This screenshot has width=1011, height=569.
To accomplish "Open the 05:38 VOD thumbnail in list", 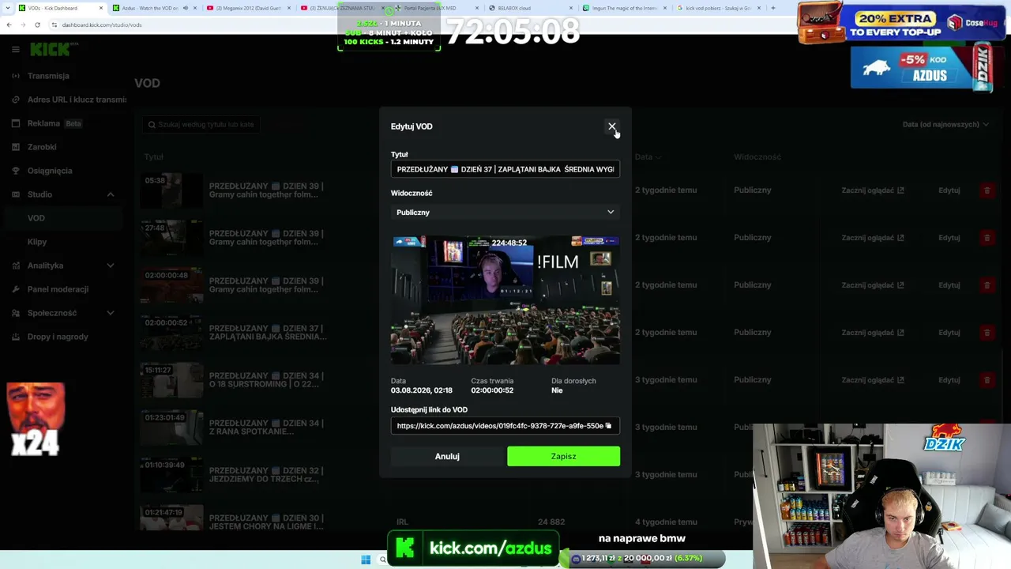I will (x=171, y=190).
